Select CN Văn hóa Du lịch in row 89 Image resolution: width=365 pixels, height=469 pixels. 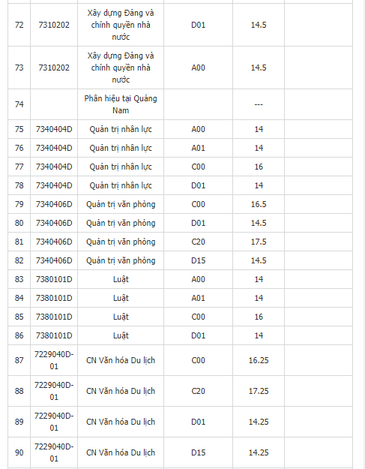121,422
